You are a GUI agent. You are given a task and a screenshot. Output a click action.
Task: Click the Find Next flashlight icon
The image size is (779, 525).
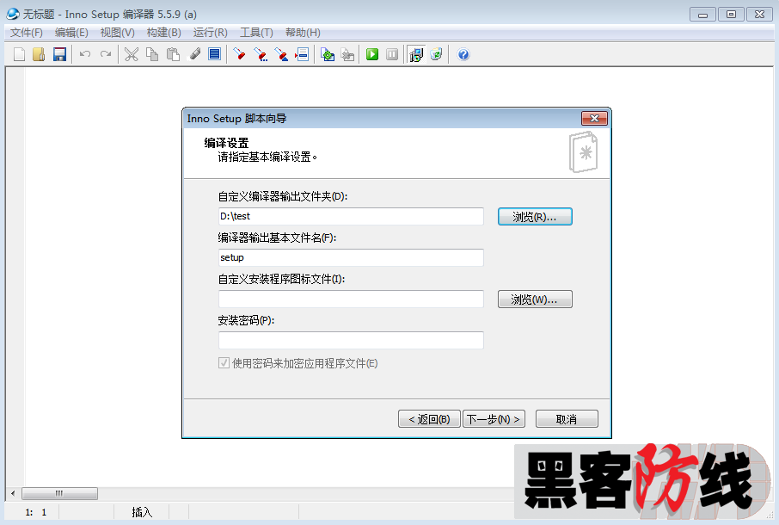click(260, 54)
